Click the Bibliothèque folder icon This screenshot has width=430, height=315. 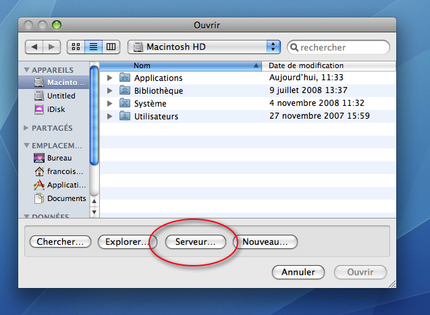pos(125,90)
